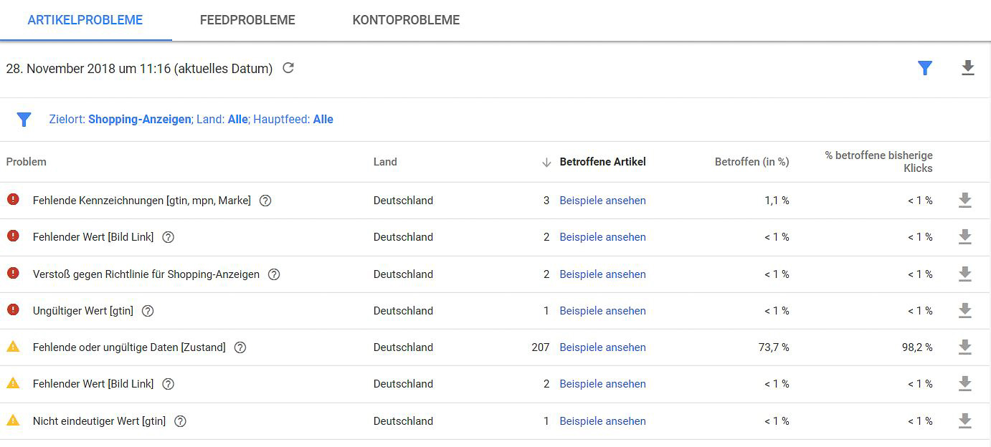
Task: Select the Artikelprobleme tab
Action: point(85,20)
